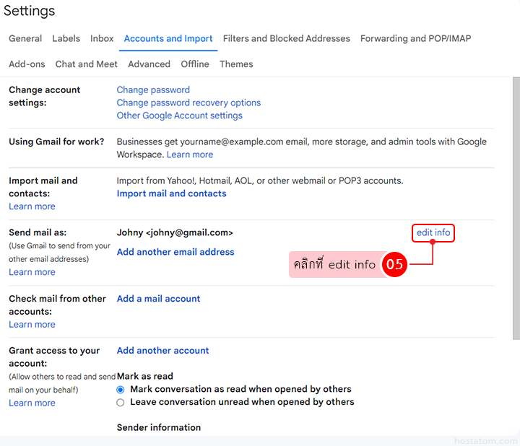Click the Change password link
The width and height of the screenshot is (520, 446).
(x=153, y=90)
